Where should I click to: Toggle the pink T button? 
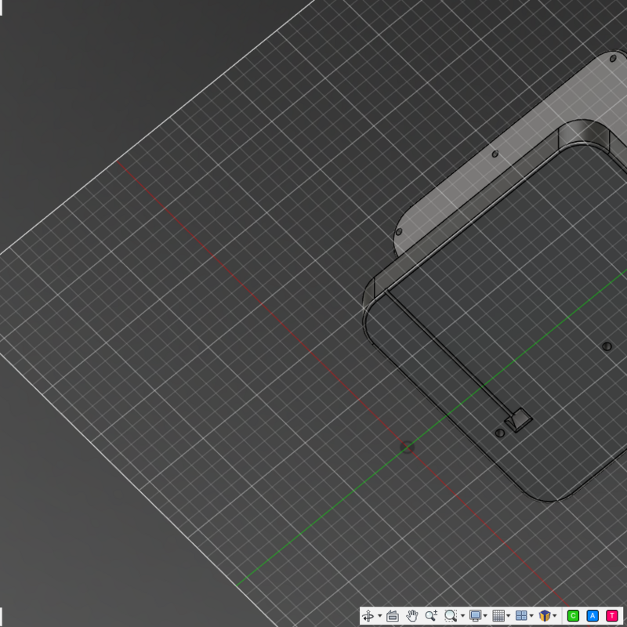612,616
